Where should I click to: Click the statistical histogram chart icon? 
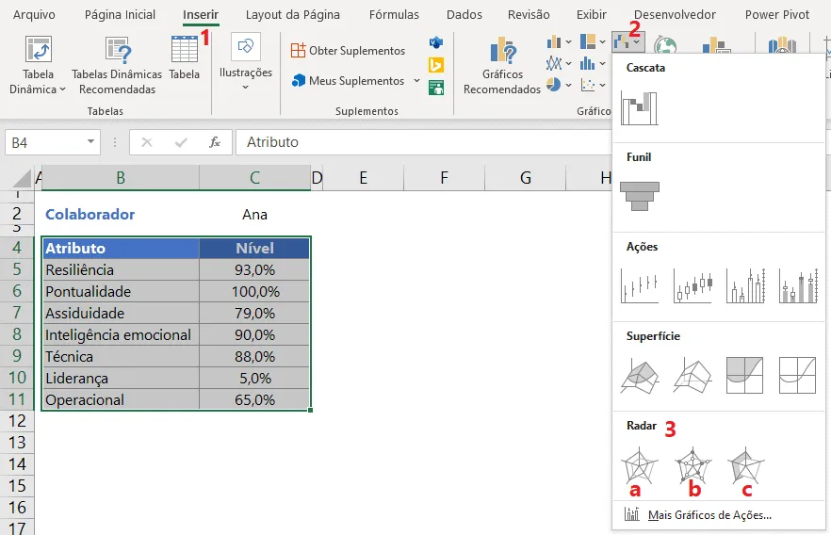[x=587, y=63]
